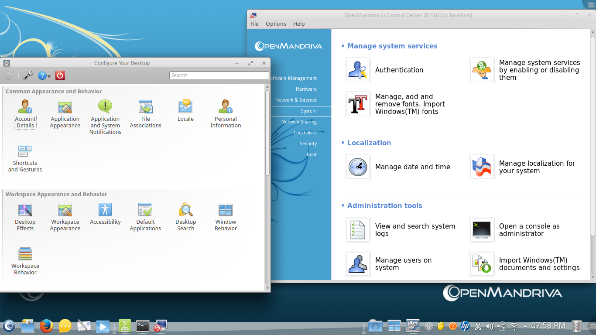Click the Authentication icon in Control Center
The height and width of the screenshot is (335, 596).
pos(358,70)
